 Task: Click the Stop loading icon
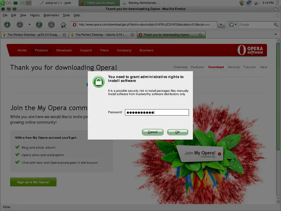tap(51, 25)
